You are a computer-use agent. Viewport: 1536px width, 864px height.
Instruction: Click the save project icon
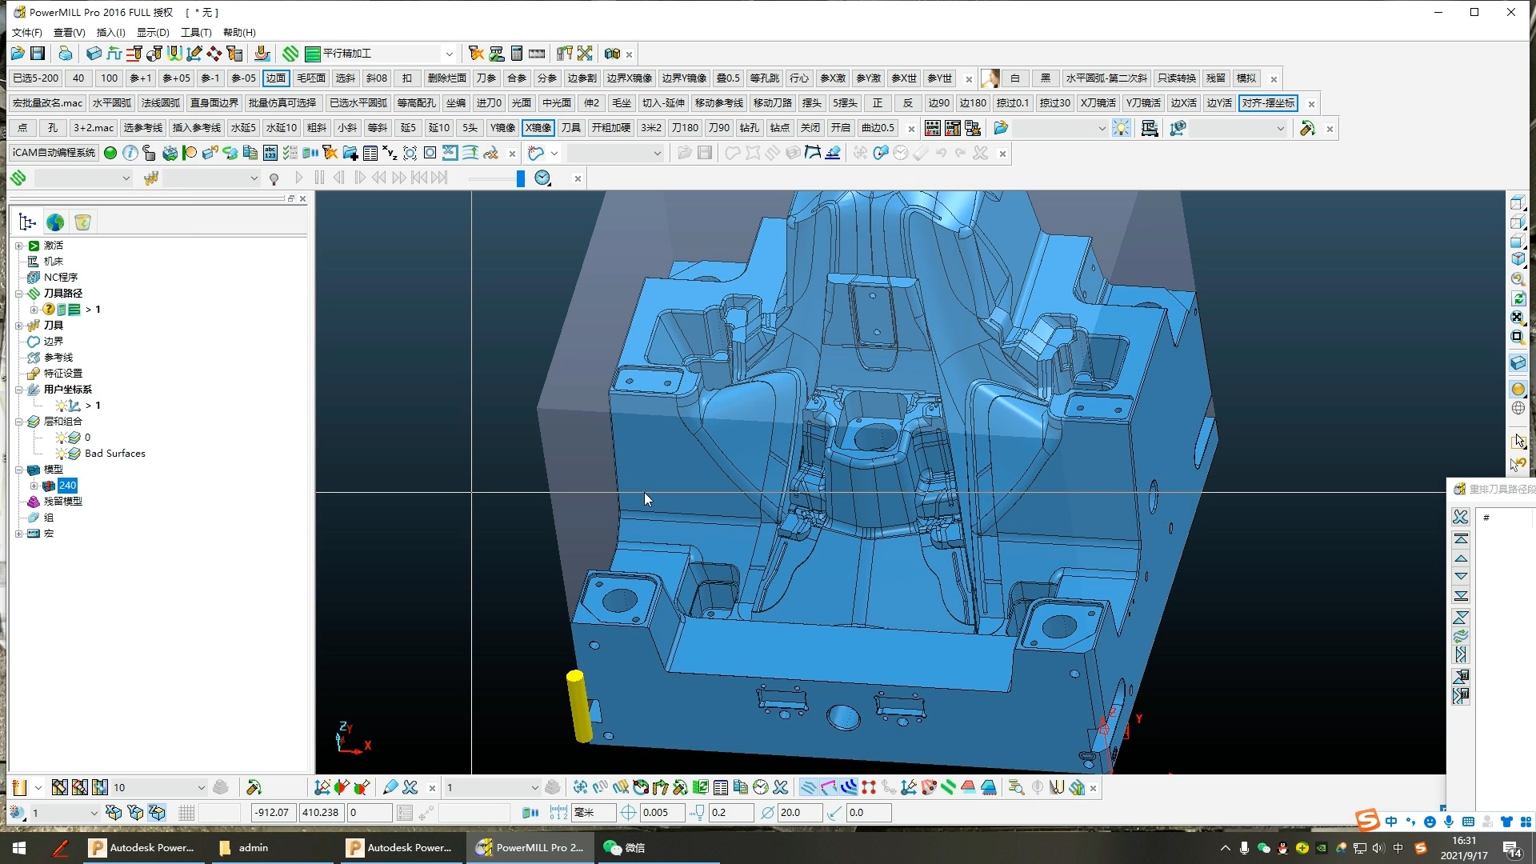(x=38, y=54)
